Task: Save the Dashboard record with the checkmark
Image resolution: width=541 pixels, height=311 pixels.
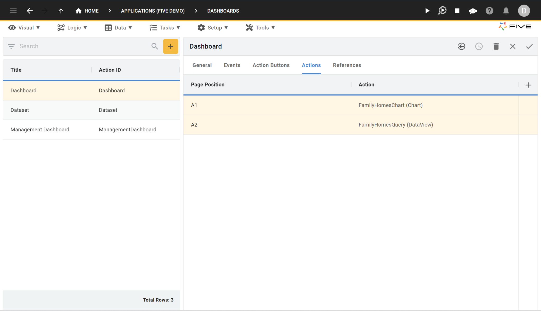Action: (529, 46)
